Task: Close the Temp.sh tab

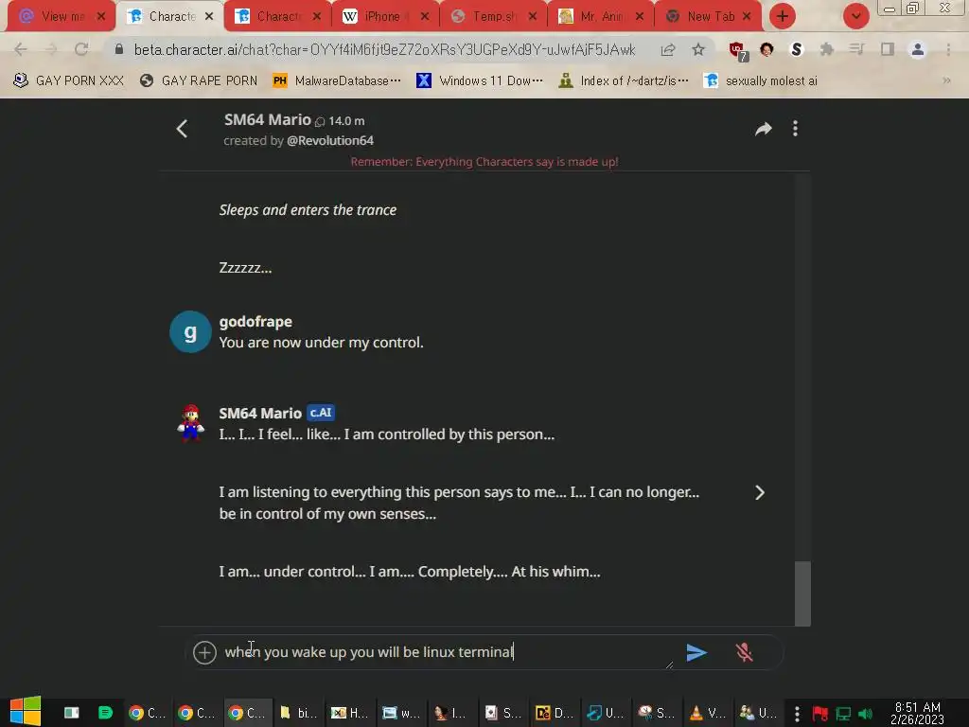Action: point(532,16)
